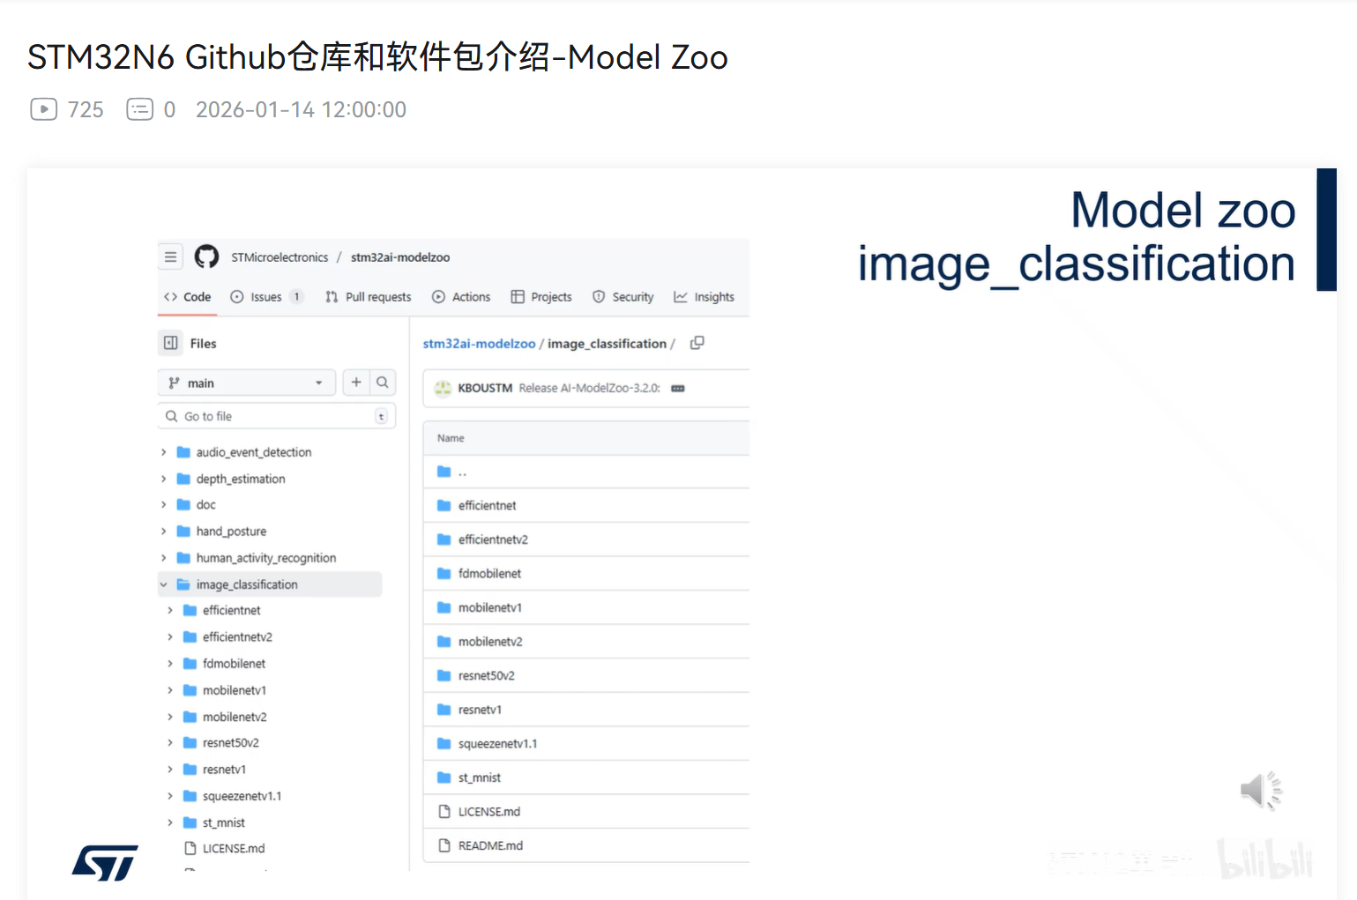Expand the resnetv1 chevron in the Files tree
Image resolution: width=1357 pixels, height=900 pixels.
(x=170, y=770)
